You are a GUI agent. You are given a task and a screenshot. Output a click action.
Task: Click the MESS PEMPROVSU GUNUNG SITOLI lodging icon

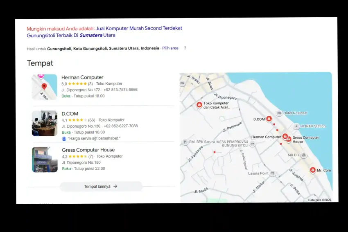click(252, 144)
